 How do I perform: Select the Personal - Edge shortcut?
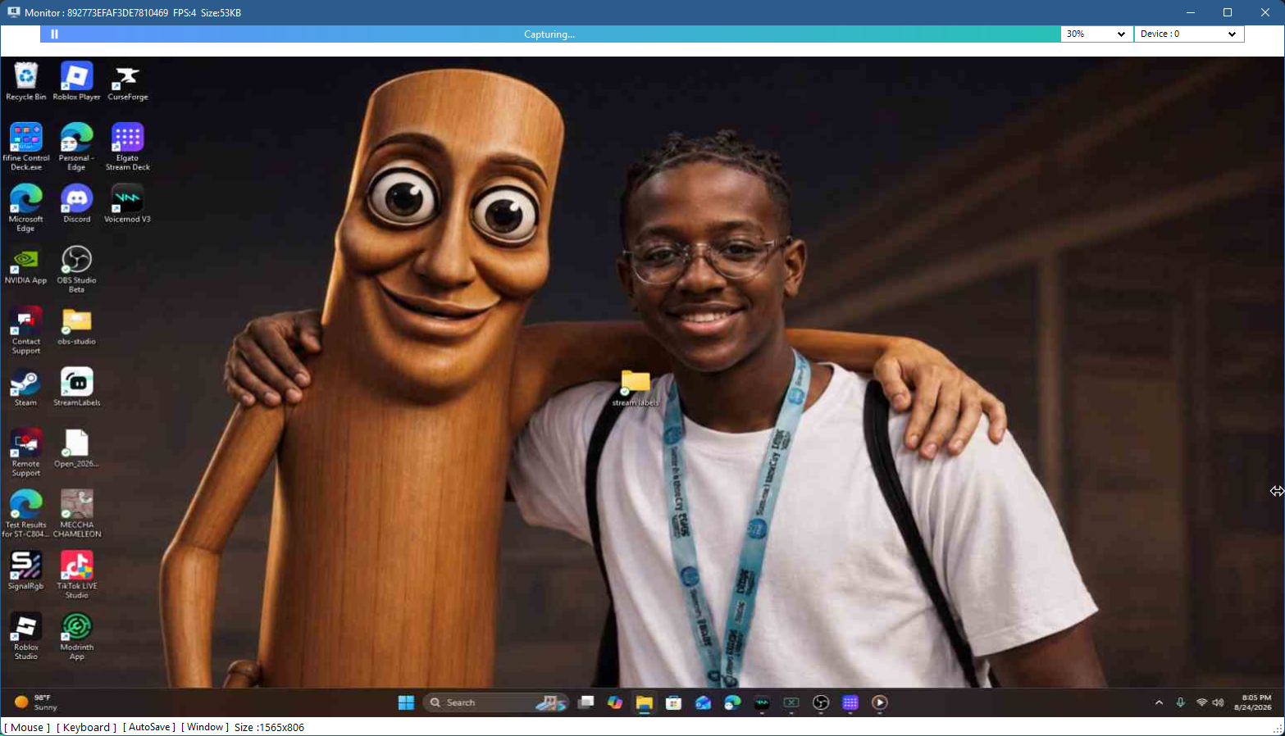point(76,147)
